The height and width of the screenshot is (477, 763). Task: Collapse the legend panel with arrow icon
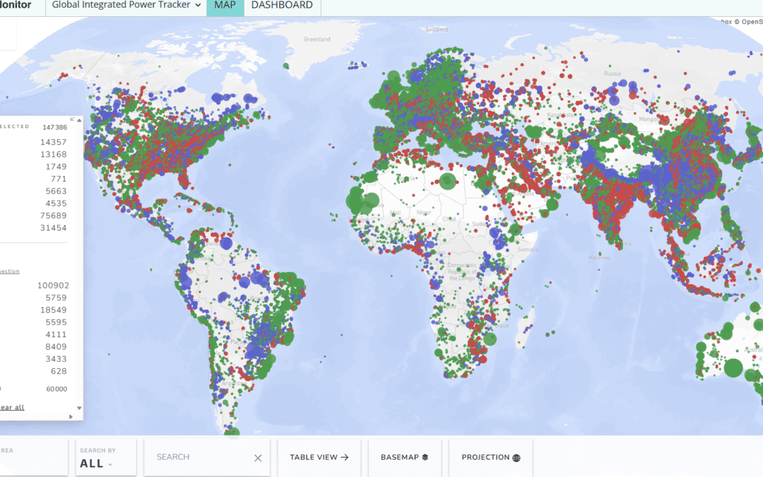coord(73,119)
